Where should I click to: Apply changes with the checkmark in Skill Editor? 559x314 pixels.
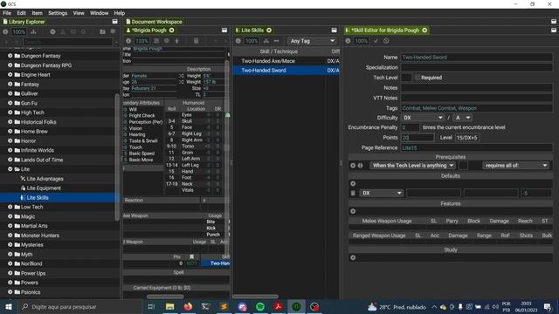tap(376, 41)
